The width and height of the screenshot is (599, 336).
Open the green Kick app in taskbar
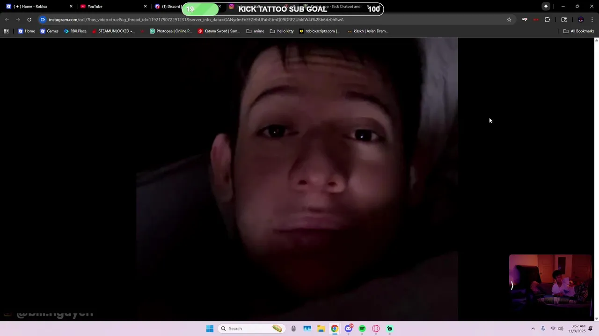click(390, 329)
